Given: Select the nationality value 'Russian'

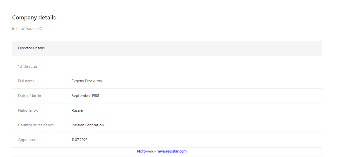Looking at the screenshot, I should pos(78,110).
